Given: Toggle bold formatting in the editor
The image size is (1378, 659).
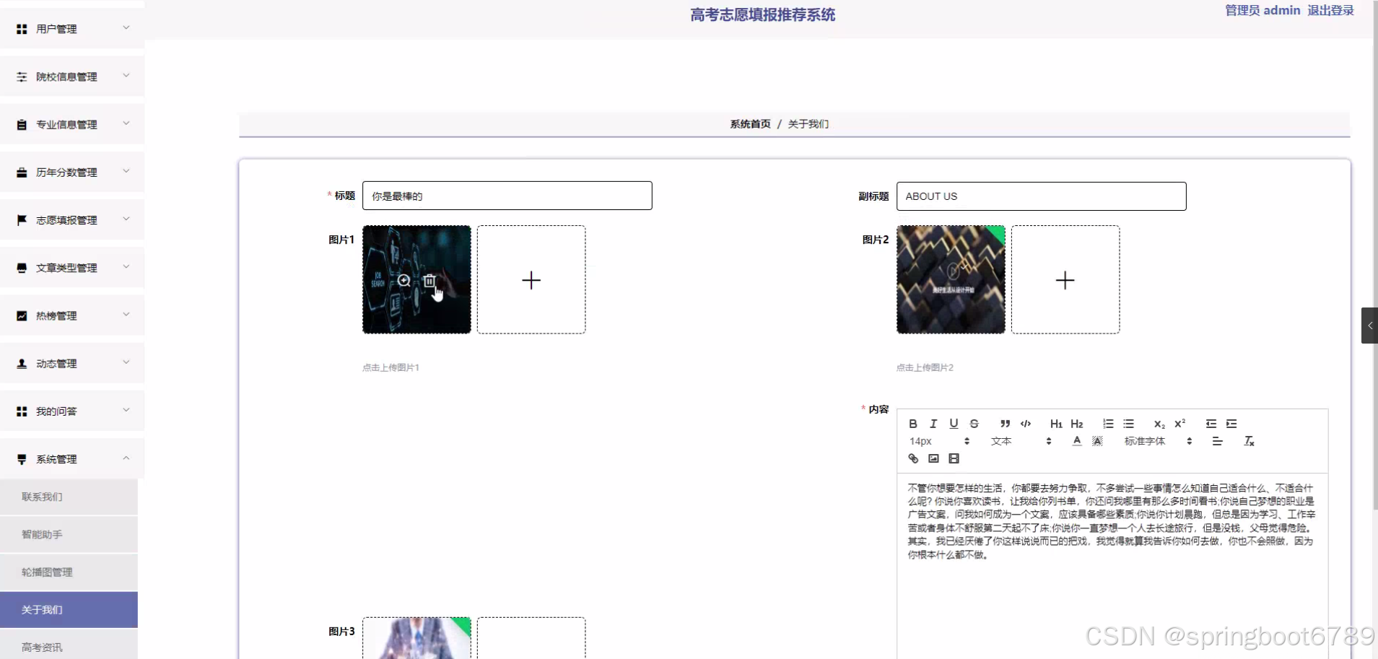Looking at the screenshot, I should click(x=912, y=424).
